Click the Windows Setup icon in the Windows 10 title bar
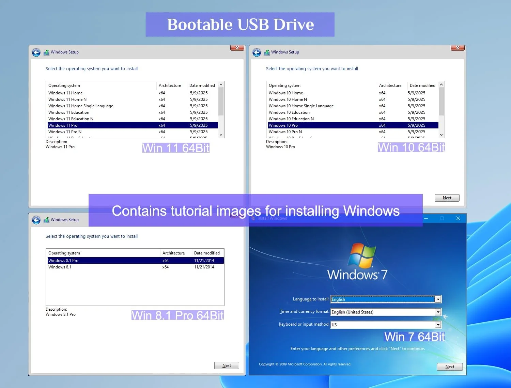Image resolution: width=511 pixels, height=388 pixels. 267,52
